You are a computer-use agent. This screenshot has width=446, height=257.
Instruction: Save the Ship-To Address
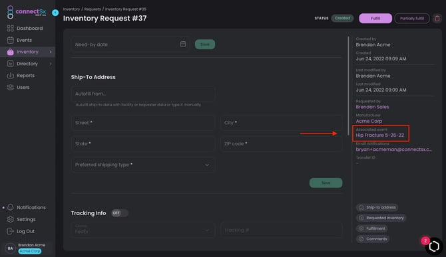pyautogui.click(x=326, y=183)
